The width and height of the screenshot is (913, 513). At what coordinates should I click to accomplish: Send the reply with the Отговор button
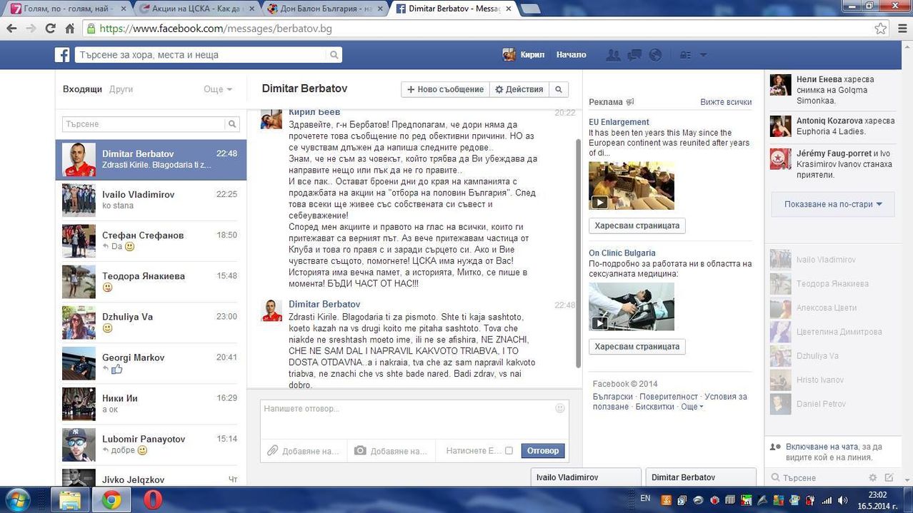click(543, 450)
